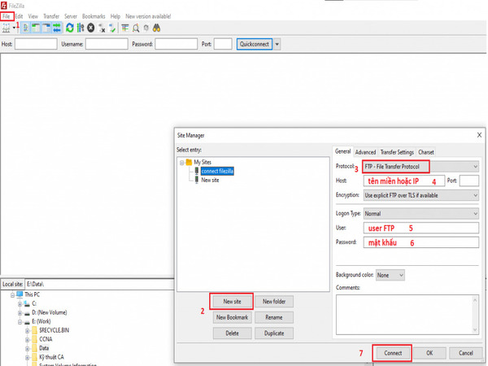488x366 pixels.
Task: Open the File menu
Action: [x=7, y=15]
